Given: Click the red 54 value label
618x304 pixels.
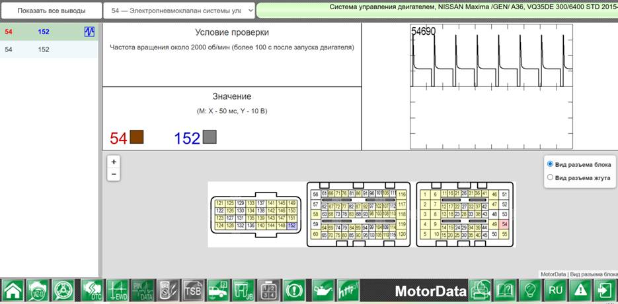Looking at the screenshot, I should tap(118, 138).
